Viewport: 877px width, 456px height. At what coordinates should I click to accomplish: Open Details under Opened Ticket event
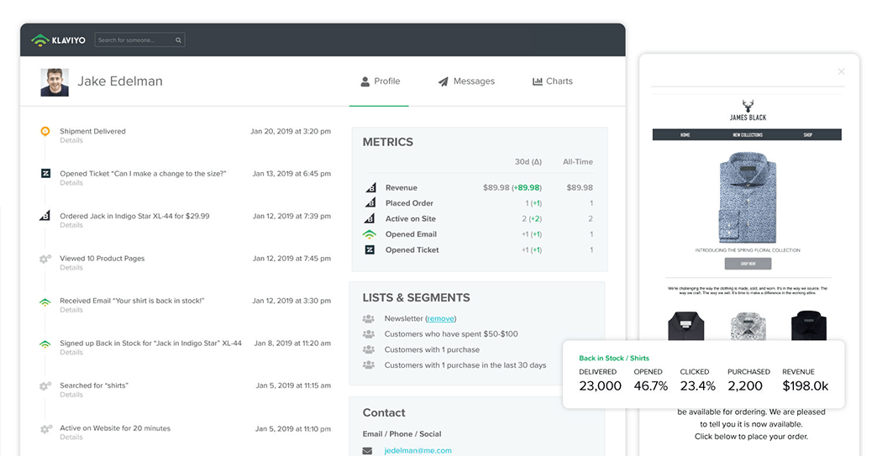(71, 183)
